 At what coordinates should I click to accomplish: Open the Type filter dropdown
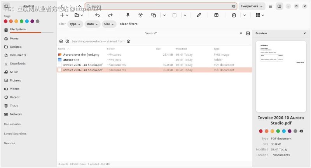[75, 24]
